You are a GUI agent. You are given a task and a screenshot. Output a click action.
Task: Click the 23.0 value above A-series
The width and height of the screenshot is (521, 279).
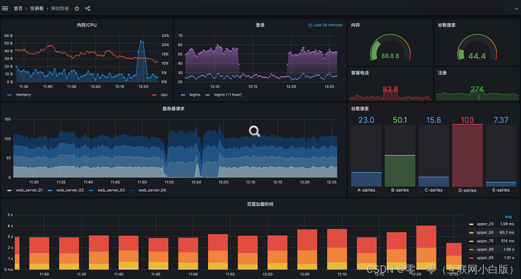pos(366,120)
